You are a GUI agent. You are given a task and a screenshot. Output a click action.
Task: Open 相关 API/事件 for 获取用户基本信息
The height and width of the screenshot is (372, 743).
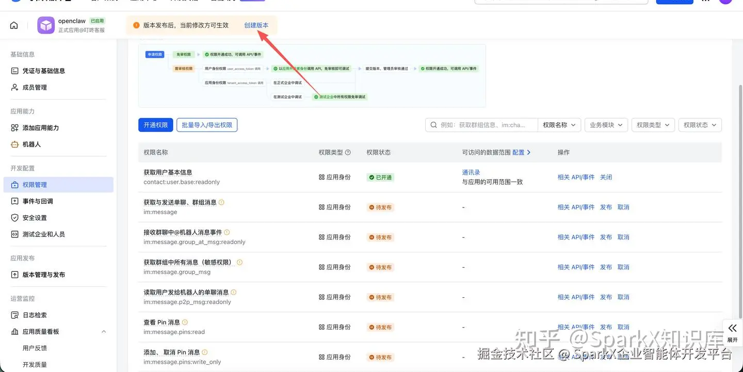576,177
